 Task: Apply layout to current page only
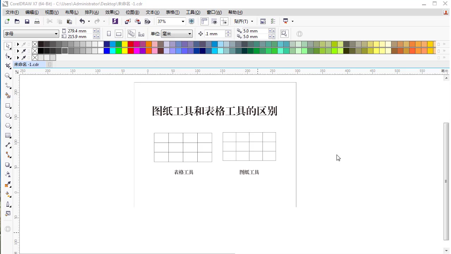(x=141, y=34)
